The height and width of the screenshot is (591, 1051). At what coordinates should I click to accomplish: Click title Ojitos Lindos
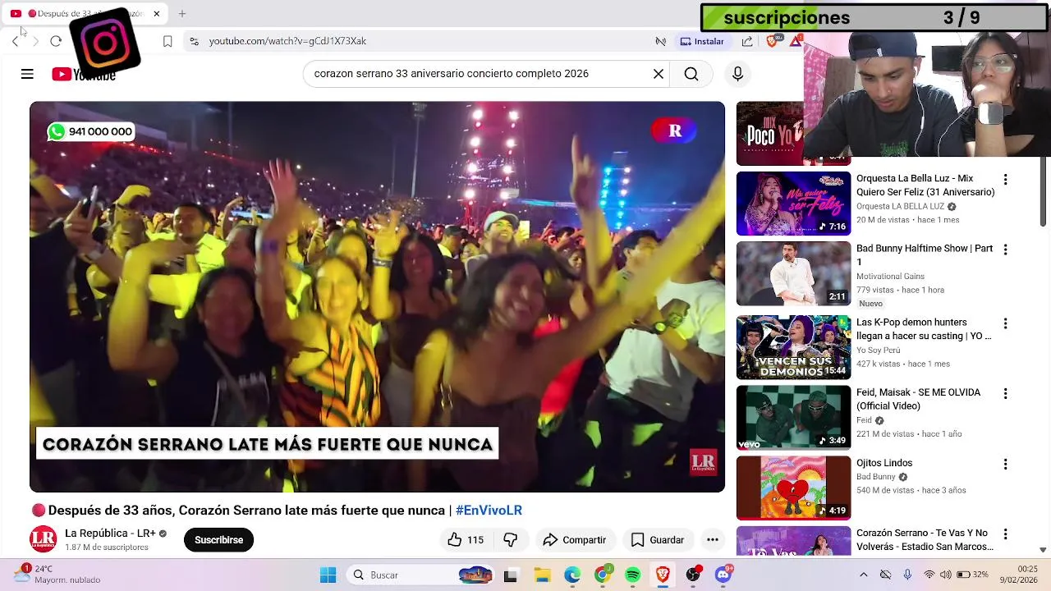[x=884, y=463]
